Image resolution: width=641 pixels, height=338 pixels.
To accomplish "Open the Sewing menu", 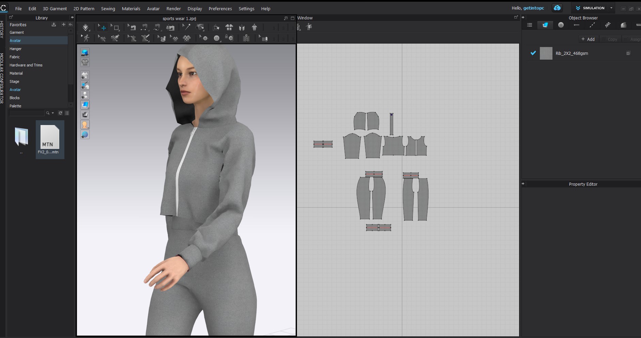I will [108, 9].
